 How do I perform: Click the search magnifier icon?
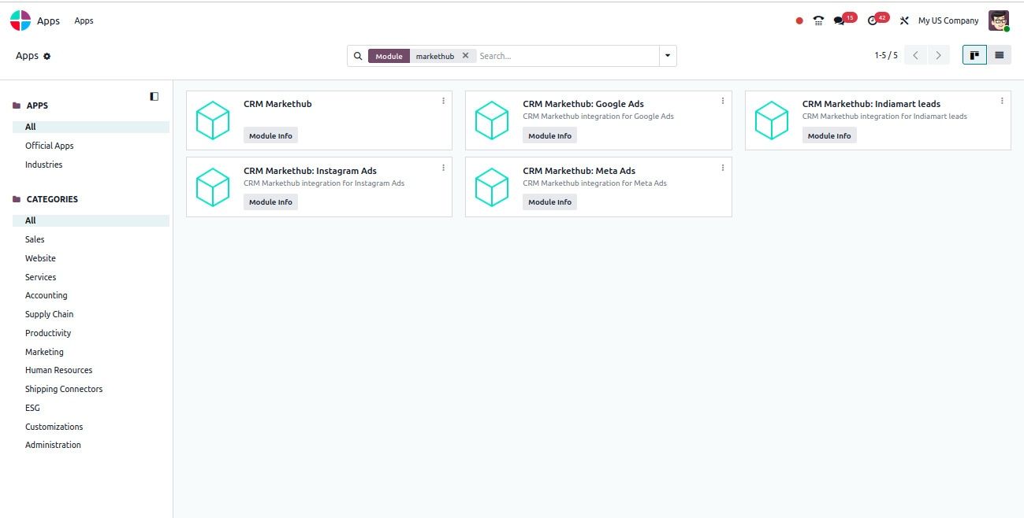(x=358, y=56)
